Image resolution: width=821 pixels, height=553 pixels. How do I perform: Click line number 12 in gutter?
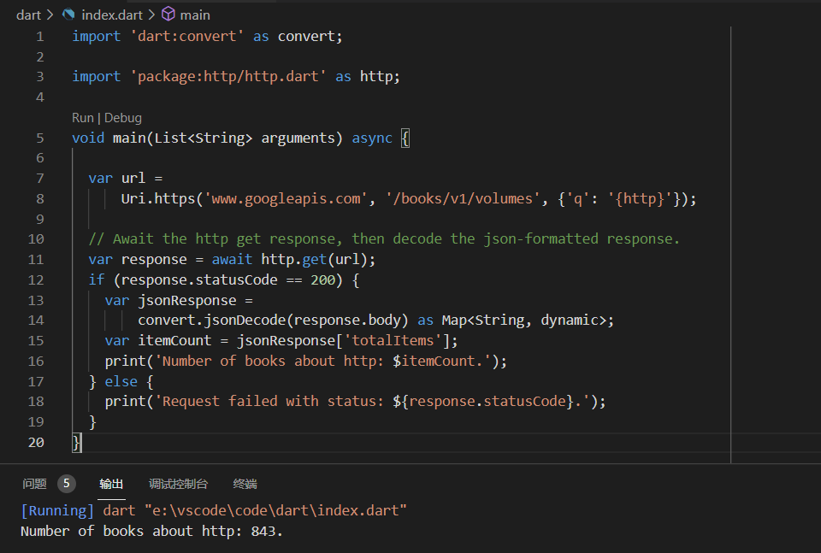click(x=36, y=280)
